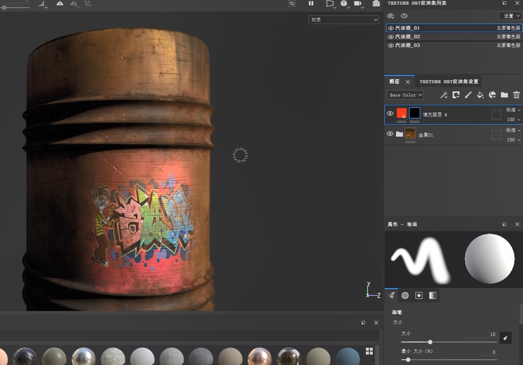523x365 pixels.
Task: Switch to the TEXTURE SET纹理集设置 tab
Action: 448,81
